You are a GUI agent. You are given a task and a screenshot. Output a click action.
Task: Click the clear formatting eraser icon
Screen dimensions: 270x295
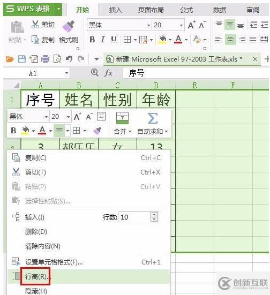click(x=197, y=40)
